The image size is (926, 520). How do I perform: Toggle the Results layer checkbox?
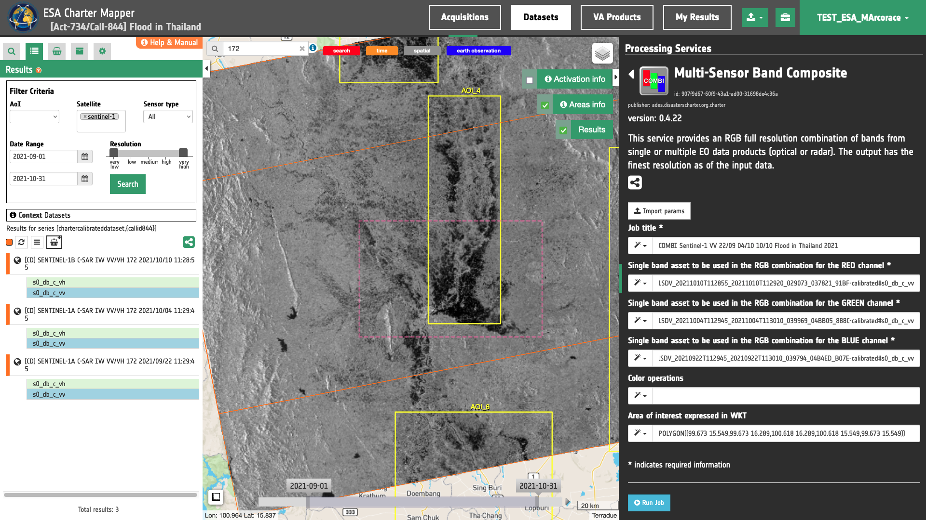coord(563,130)
